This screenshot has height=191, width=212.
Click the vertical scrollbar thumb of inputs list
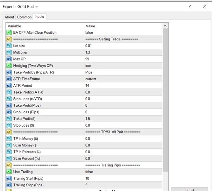165,100
